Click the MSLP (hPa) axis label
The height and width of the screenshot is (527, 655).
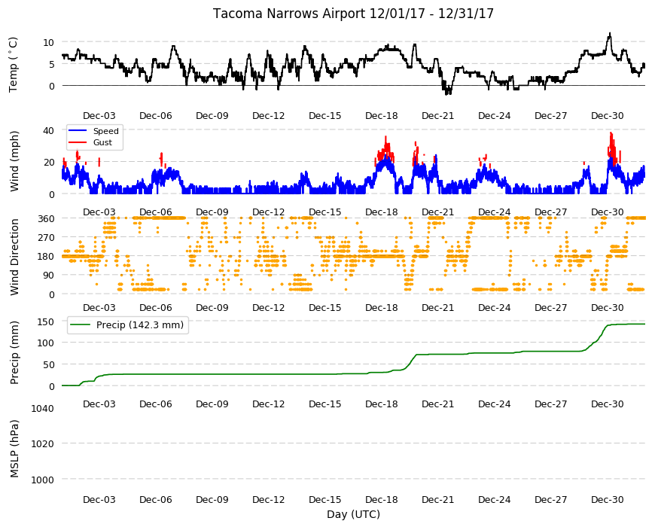pos(14,449)
